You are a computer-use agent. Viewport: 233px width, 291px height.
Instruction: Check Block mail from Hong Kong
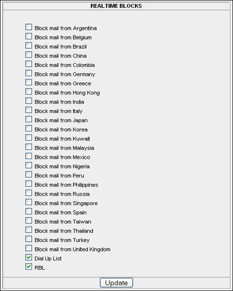pos(28,91)
